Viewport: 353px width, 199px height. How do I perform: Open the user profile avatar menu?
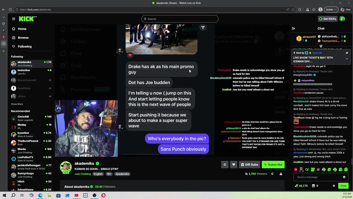[x=342, y=19]
